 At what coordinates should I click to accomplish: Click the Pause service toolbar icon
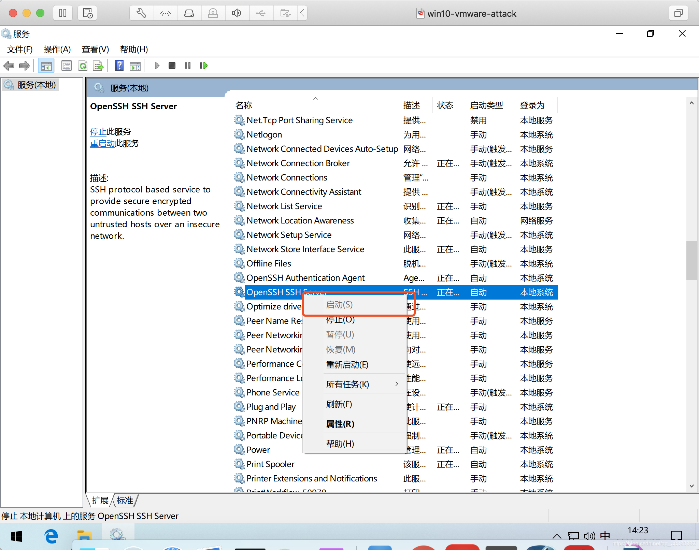[188, 67]
